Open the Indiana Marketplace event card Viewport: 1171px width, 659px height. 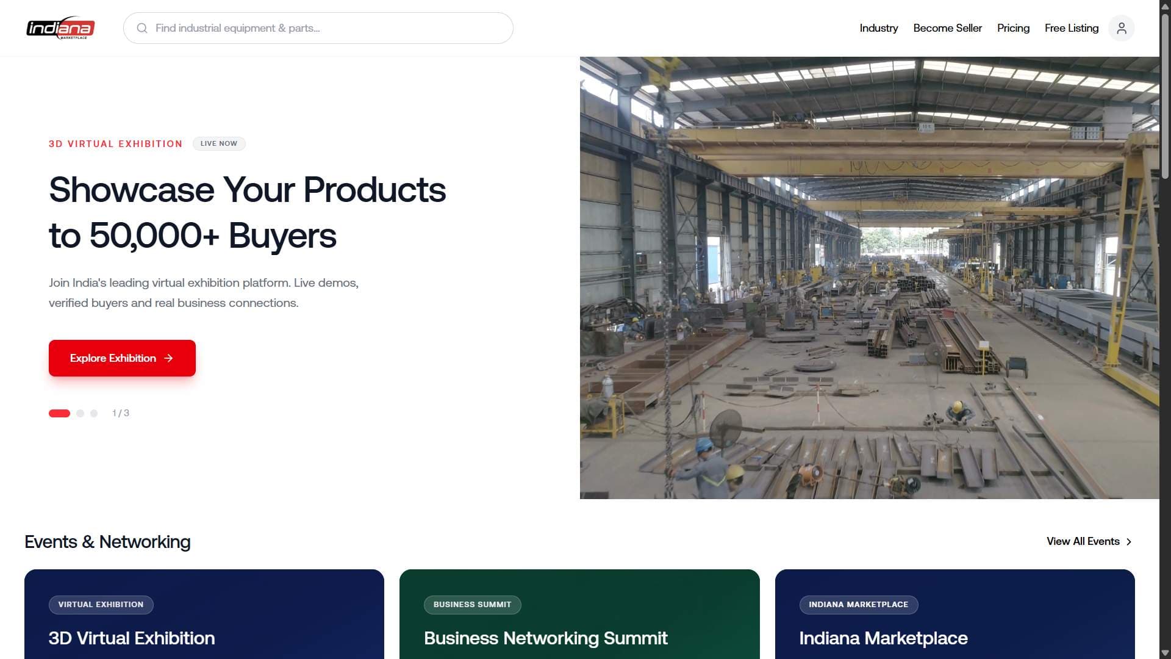(954, 614)
